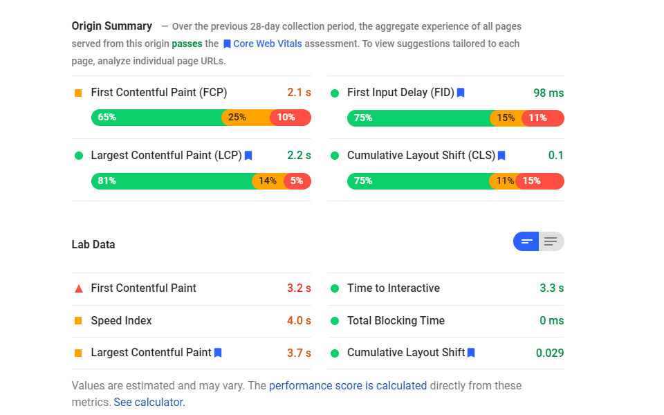The height and width of the screenshot is (415, 664).
Task: Click the bookmark icon next to Cumulative Layout Shift (CLS)
Action: (501, 156)
